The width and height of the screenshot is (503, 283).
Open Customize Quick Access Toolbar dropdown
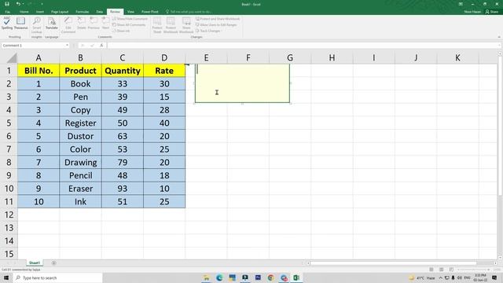[42, 4]
